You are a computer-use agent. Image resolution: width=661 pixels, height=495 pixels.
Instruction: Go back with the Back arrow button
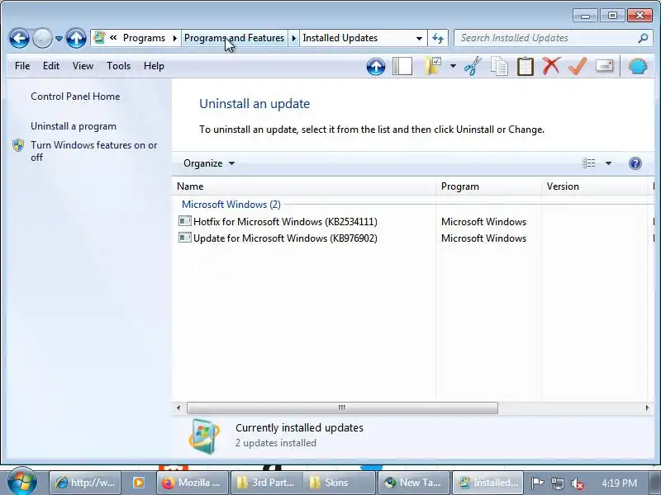tap(19, 39)
